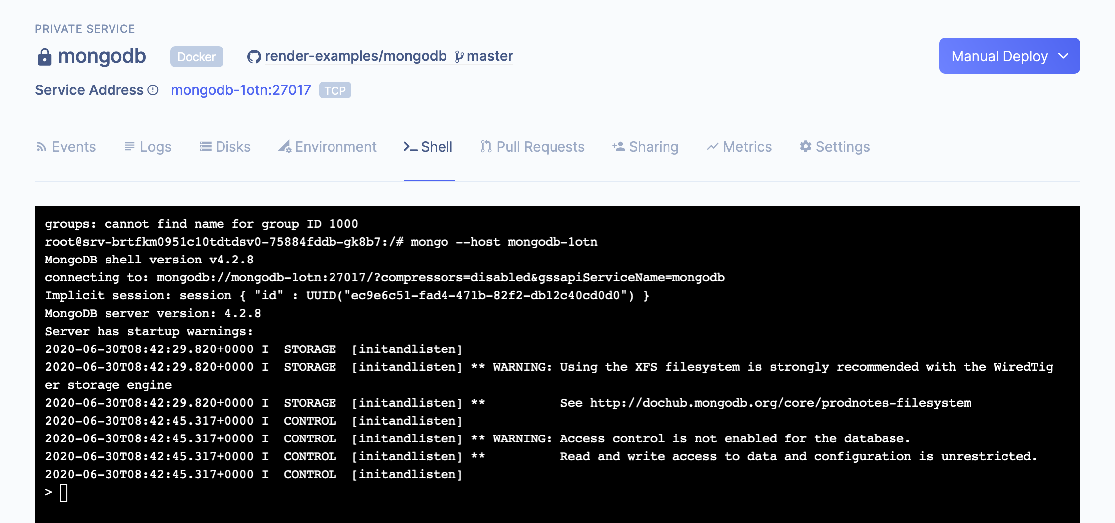Click the gear icon on the Settings tab
This screenshot has height=523, width=1115.
point(806,146)
